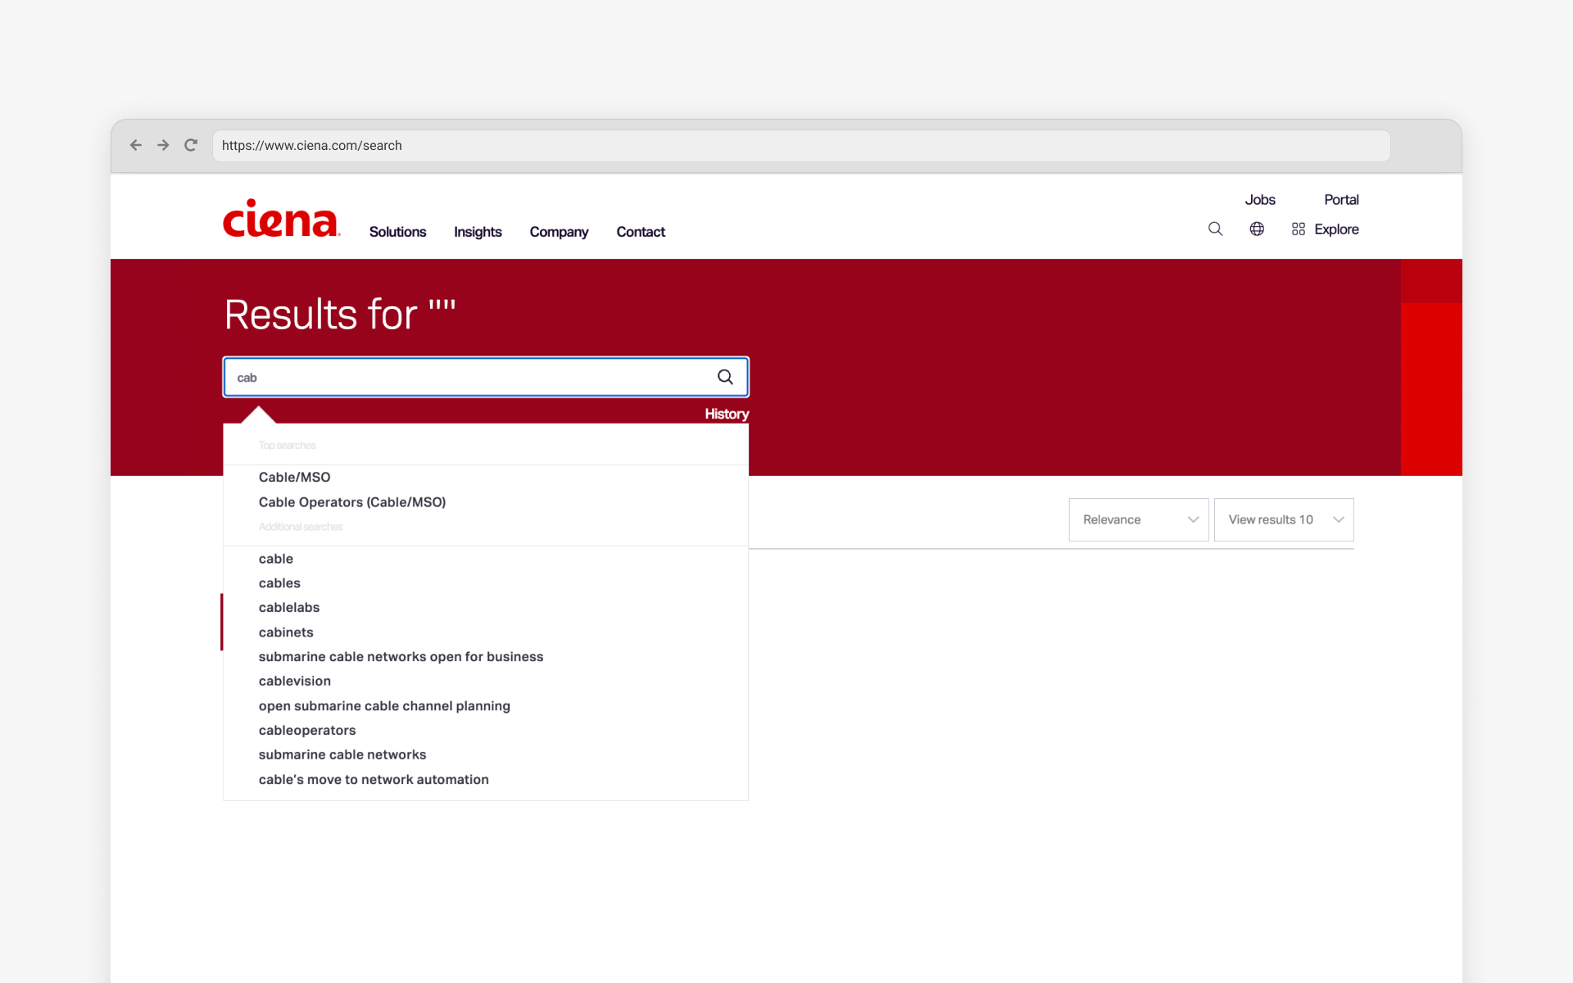Open the Relevance sorting dropdown

point(1138,519)
